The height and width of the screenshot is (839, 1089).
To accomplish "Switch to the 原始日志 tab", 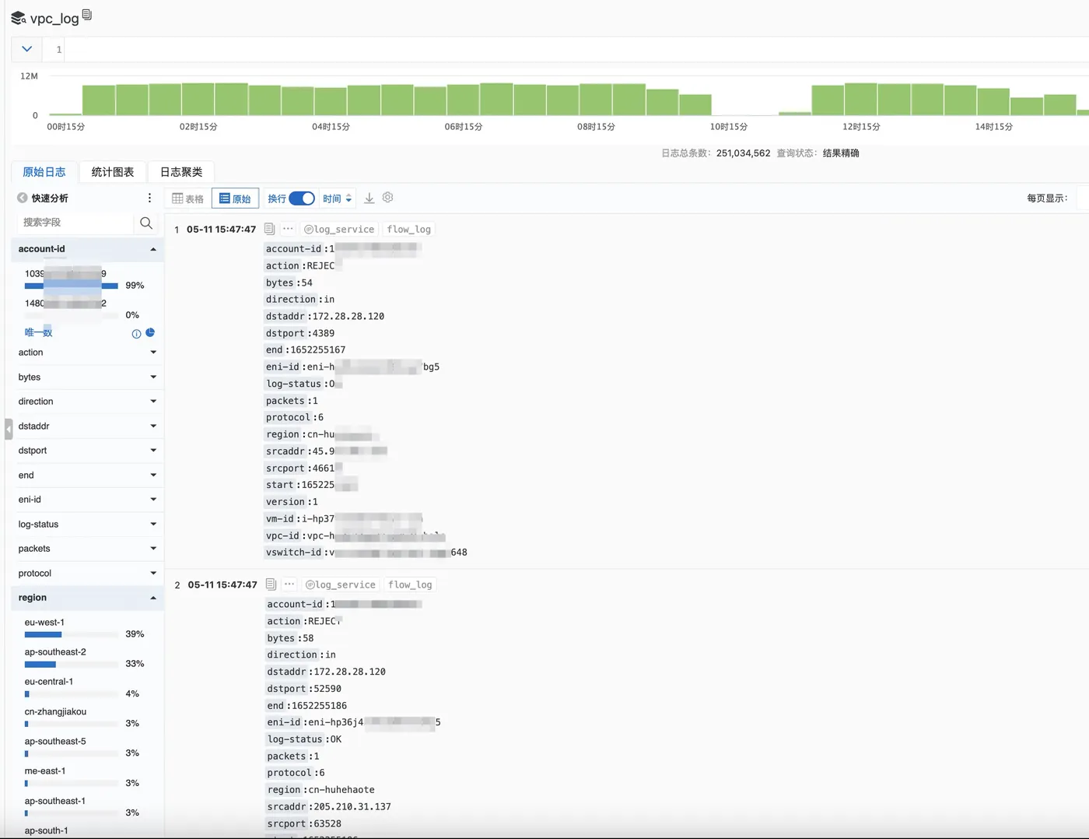I will tap(44, 172).
